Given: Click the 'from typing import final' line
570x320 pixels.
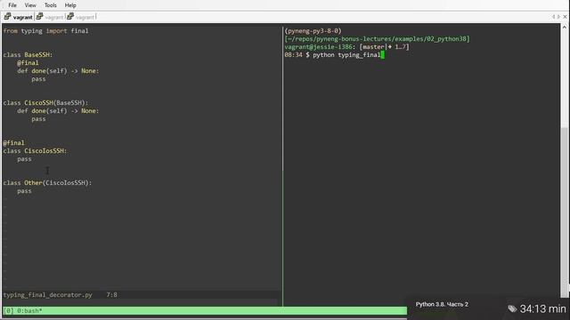Looking at the screenshot, I should pyautogui.click(x=45, y=31).
